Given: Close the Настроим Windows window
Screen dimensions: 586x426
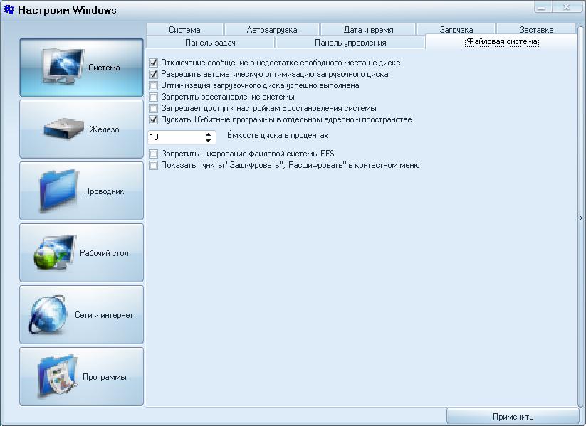Looking at the screenshot, I should (566, 7).
